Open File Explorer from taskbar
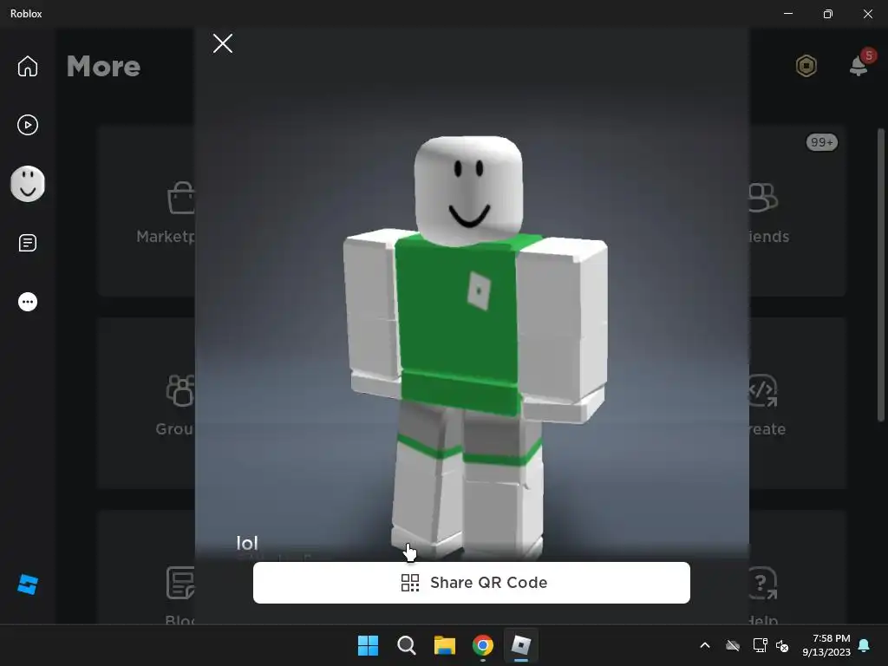Screen dimensions: 888x666 445,645
